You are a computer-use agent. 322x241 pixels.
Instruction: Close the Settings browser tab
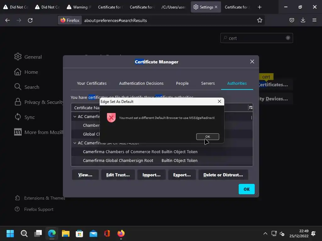(216, 7)
